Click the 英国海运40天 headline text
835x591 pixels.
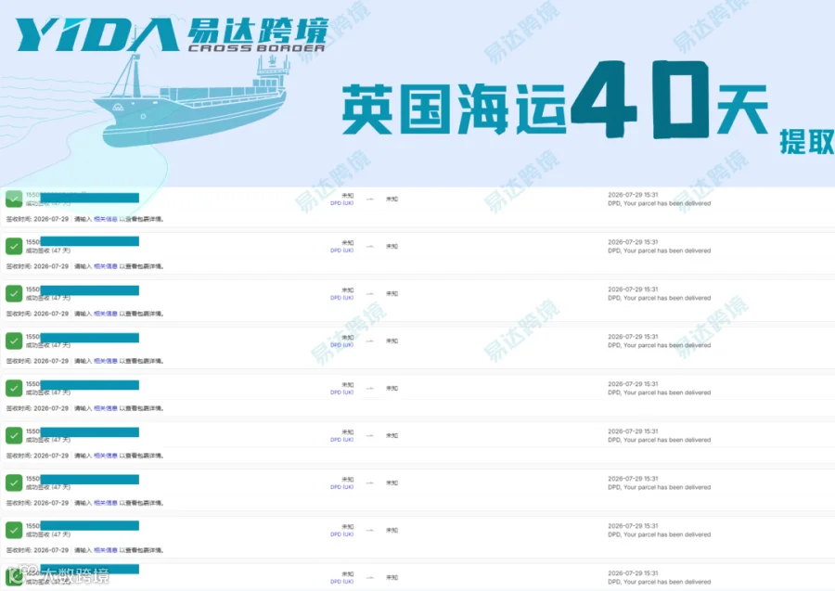[555, 101]
